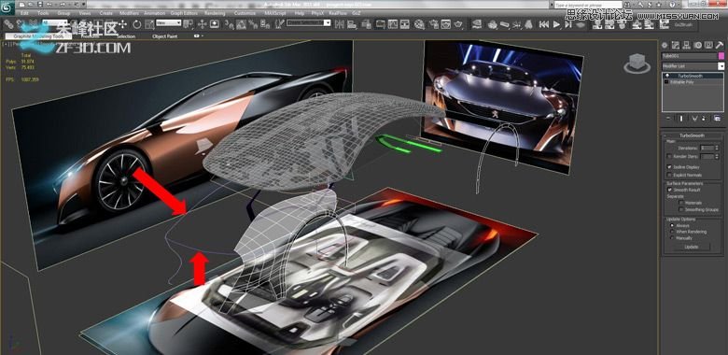
Task: Click the Show End Result toggle icon
Action: [681, 118]
